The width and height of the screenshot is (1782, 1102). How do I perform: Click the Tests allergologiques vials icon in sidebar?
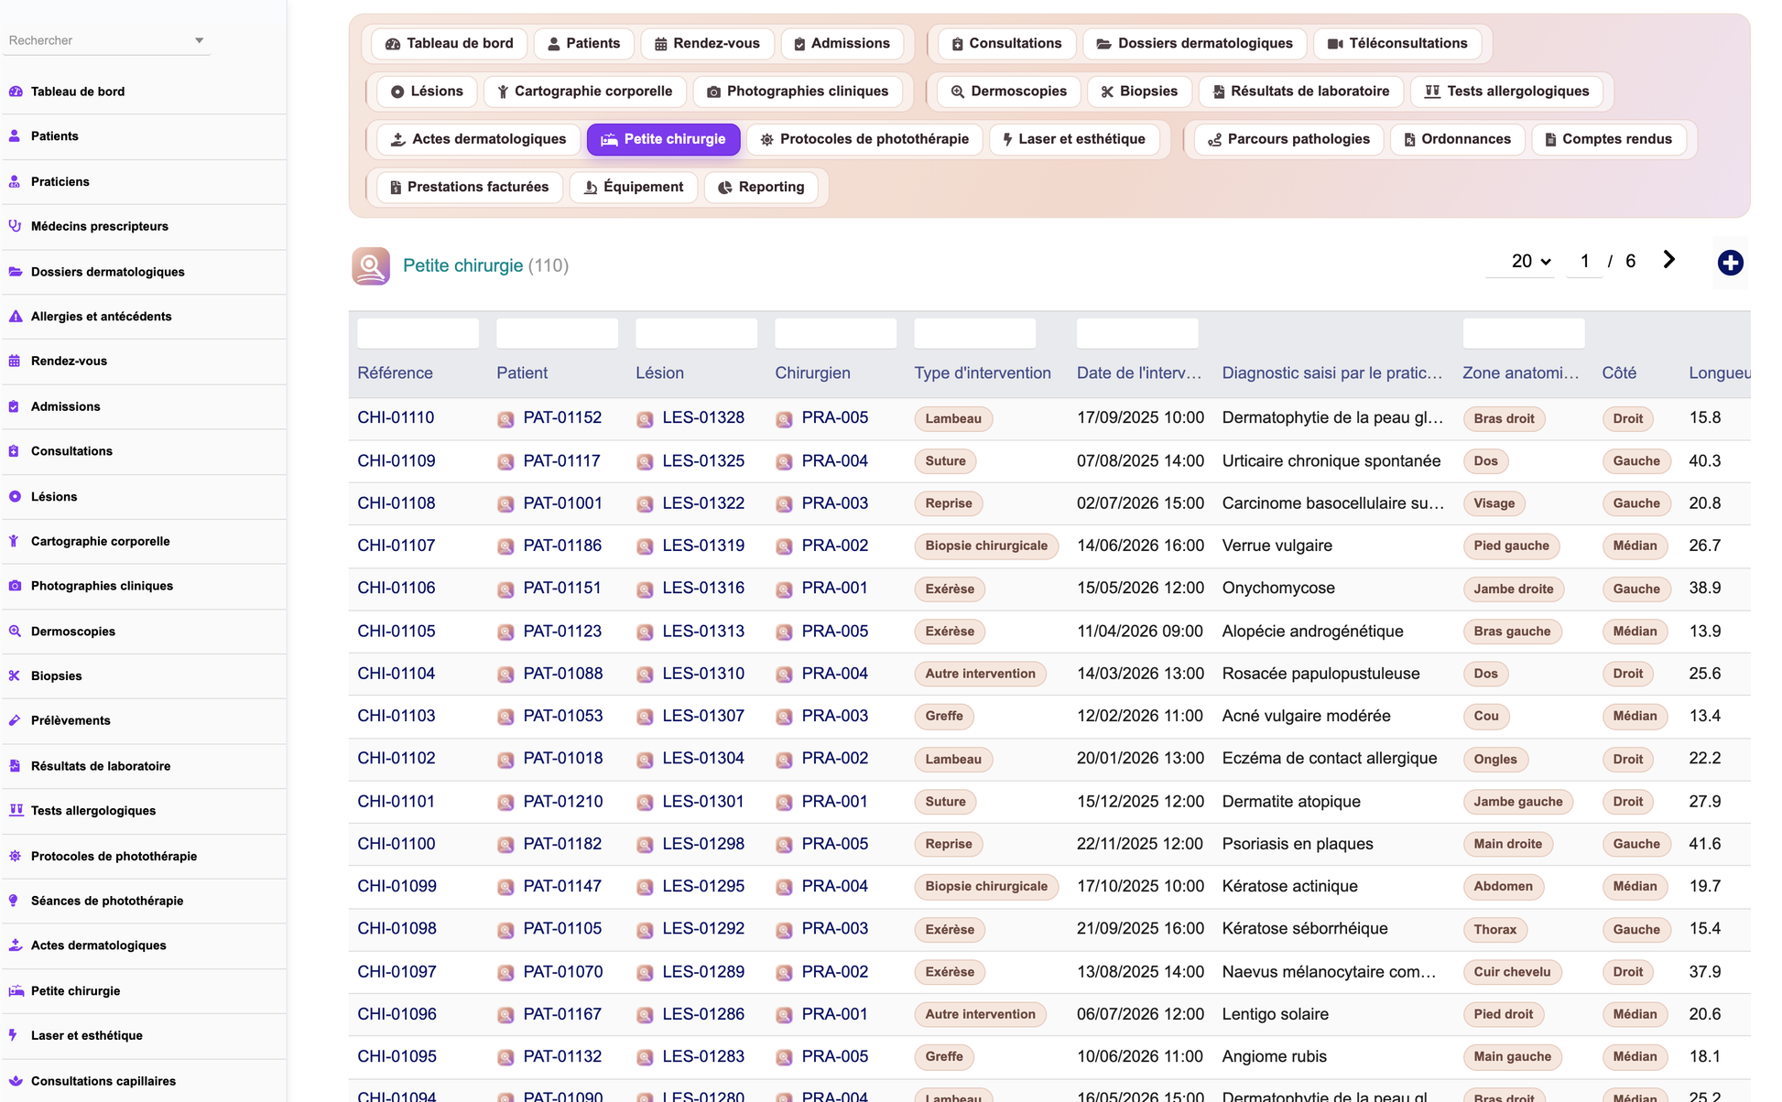coord(16,811)
